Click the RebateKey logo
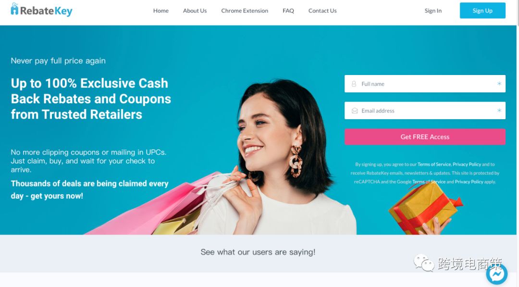 tap(41, 10)
